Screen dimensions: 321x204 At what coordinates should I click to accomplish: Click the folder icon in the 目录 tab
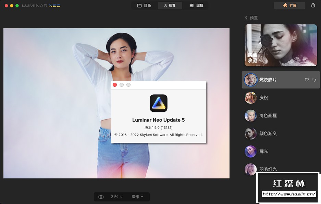pyautogui.click(x=139, y=5)
